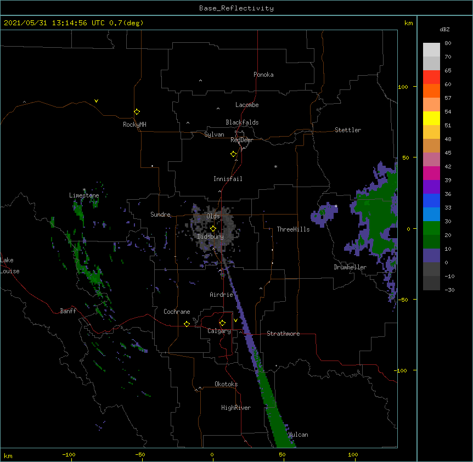
Task: Pick the slate purple 10-0 dBZ swatch
Action: (x=431, y=256)
